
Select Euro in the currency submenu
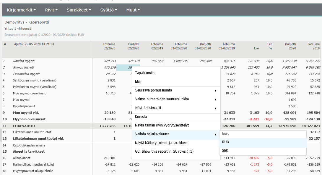click(226, 134)
